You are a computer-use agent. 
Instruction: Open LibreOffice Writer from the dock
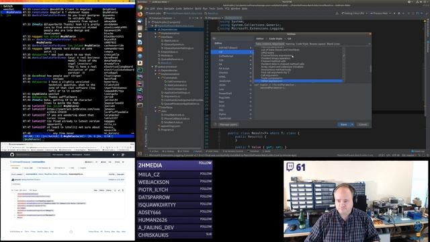click(x=140, y=42)
